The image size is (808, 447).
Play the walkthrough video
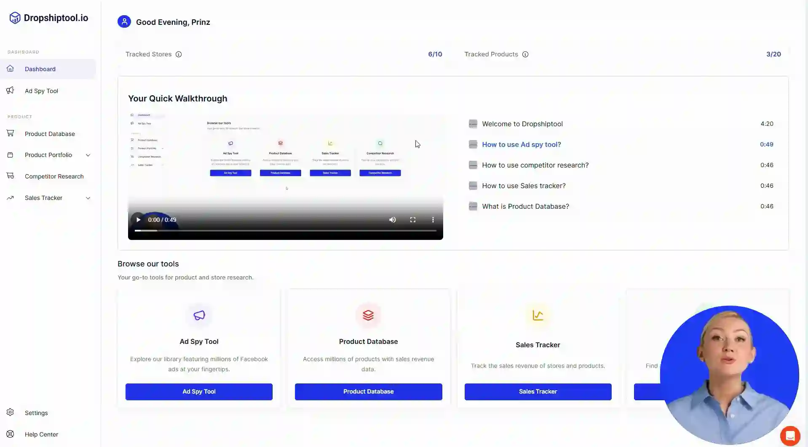coord(138,220)
